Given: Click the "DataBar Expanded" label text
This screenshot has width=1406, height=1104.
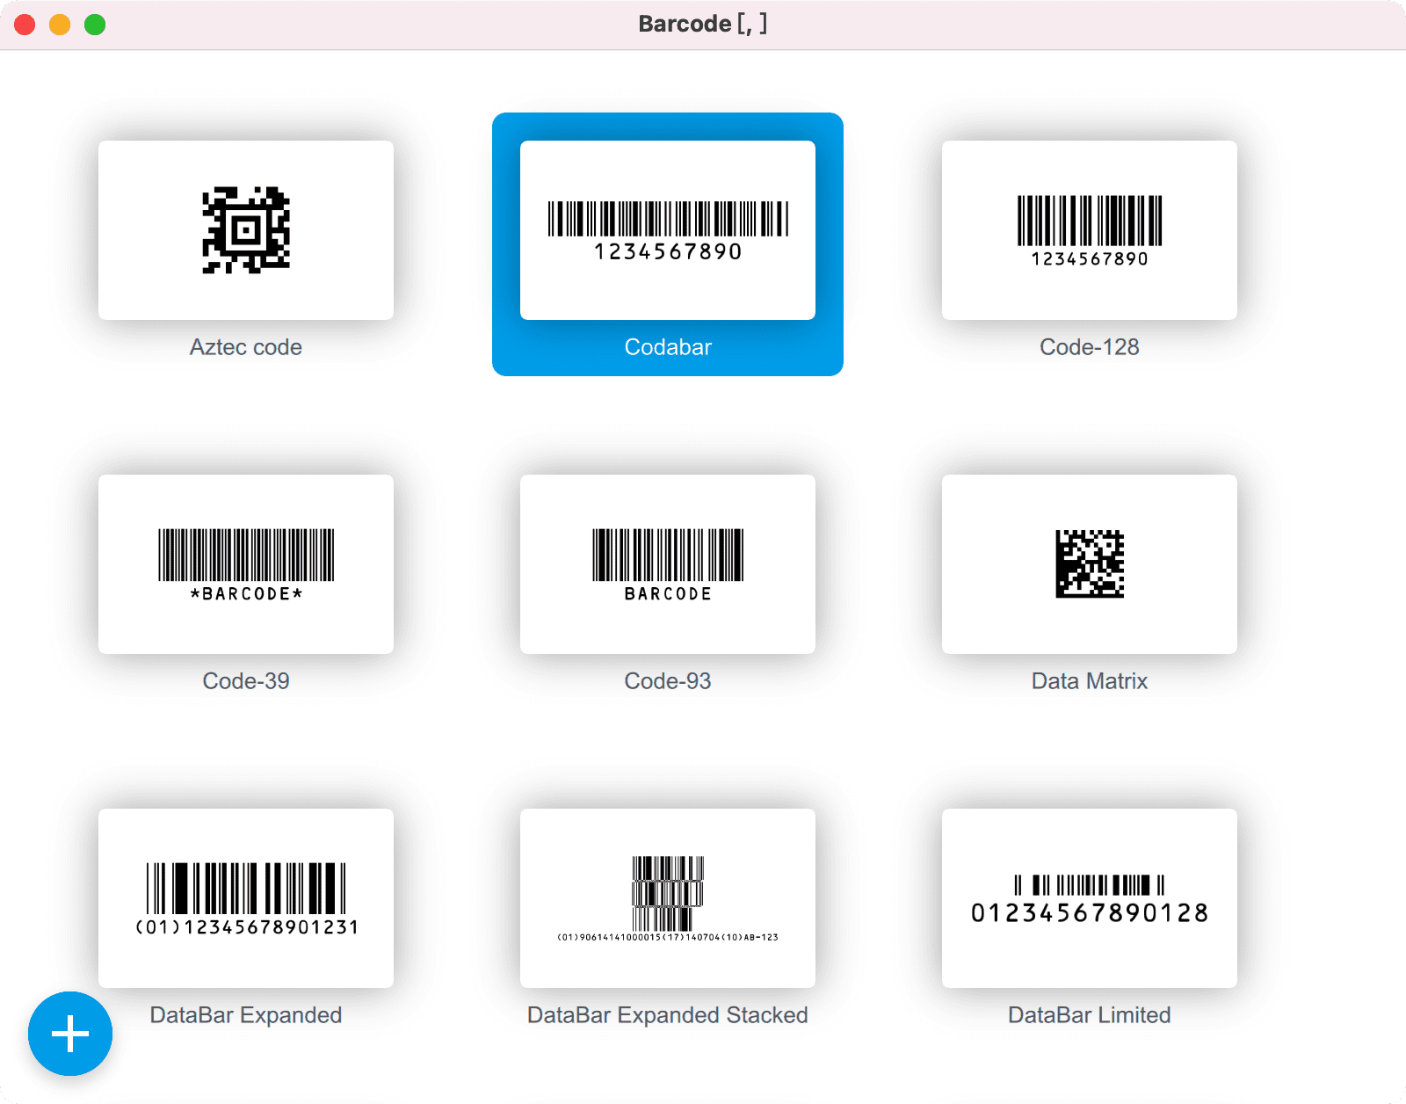Looking at the screenshot, I should click(x=246, y=1015).
